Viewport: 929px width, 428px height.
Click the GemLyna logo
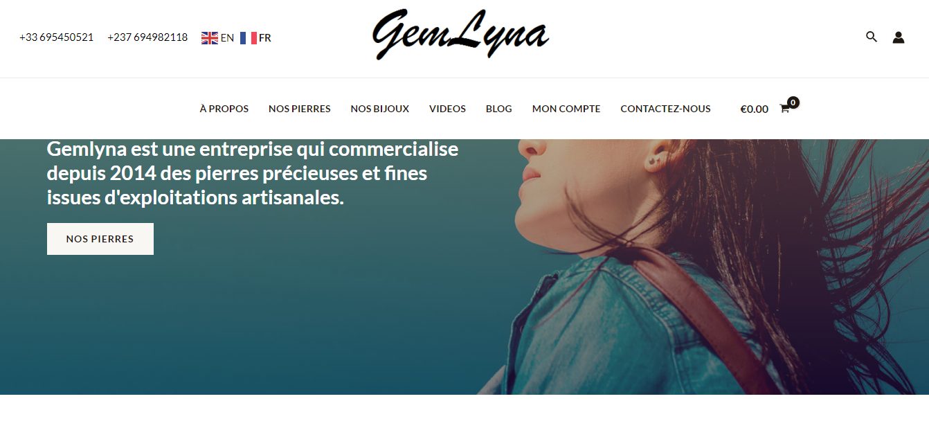pos(460,34)
